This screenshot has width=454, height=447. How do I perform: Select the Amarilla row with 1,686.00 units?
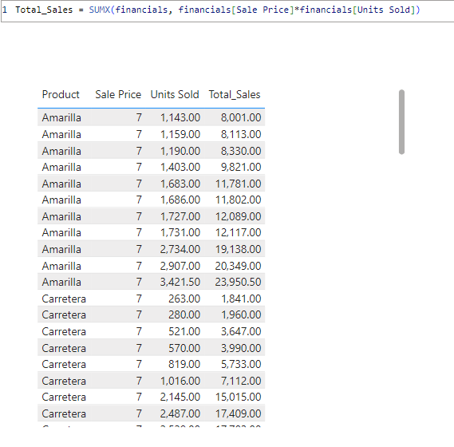coord(151,200)
